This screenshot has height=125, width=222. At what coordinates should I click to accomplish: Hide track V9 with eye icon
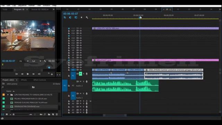tap(80, 50)
